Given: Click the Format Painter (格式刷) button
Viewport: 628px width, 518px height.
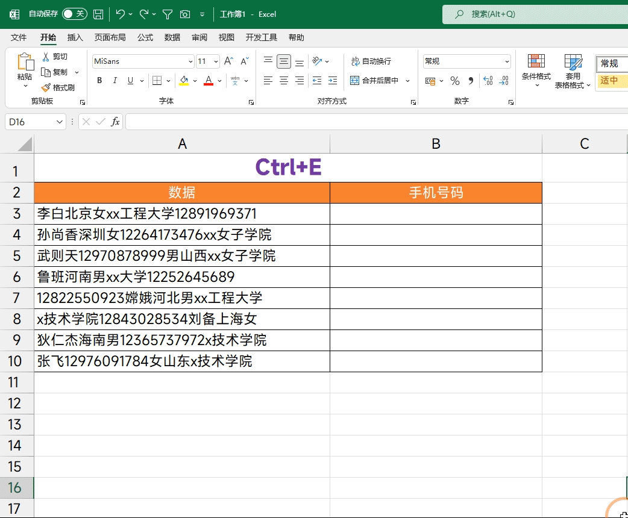Looking at the screenshot, I should tap(58, 87).
